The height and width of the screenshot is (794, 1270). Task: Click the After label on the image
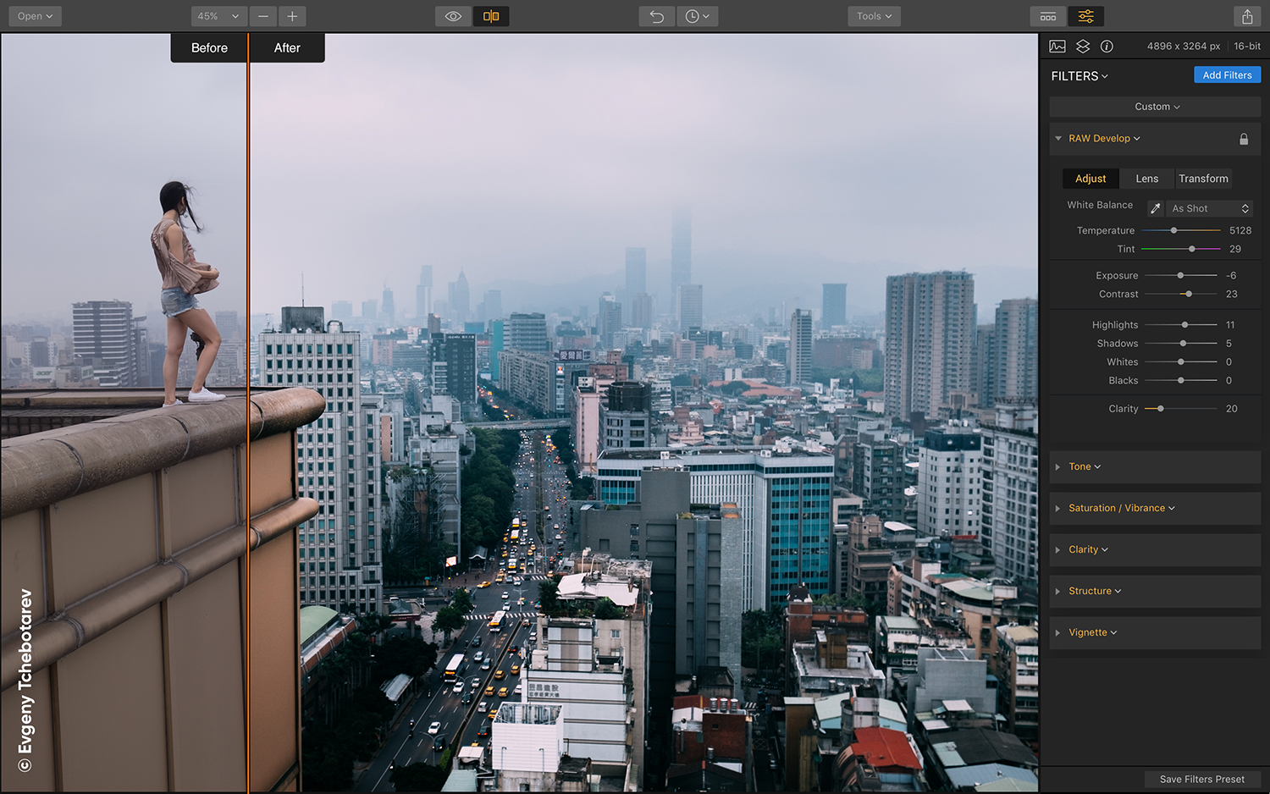click(287, 48)
